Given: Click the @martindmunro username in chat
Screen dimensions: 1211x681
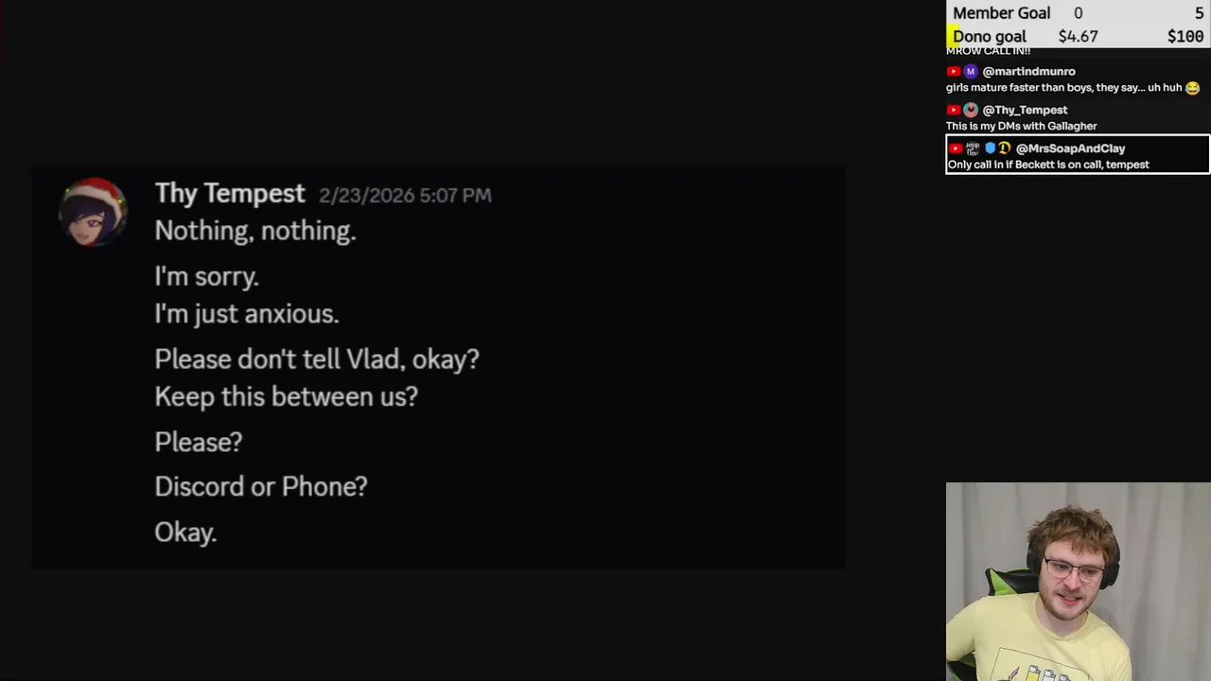Looking at the screenshot, I should (x=1028, y=72).
